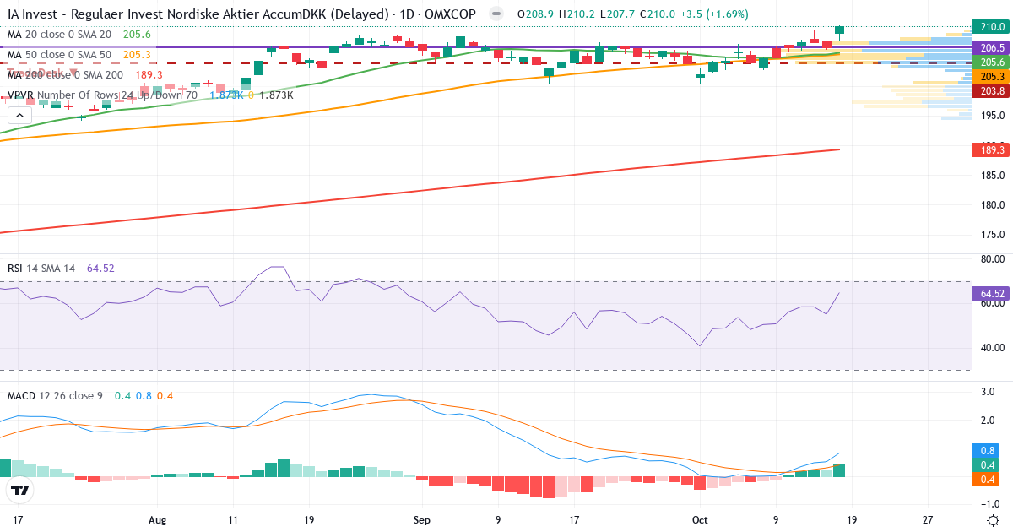Click the dark red 203.8 price label

coord(992,90)
